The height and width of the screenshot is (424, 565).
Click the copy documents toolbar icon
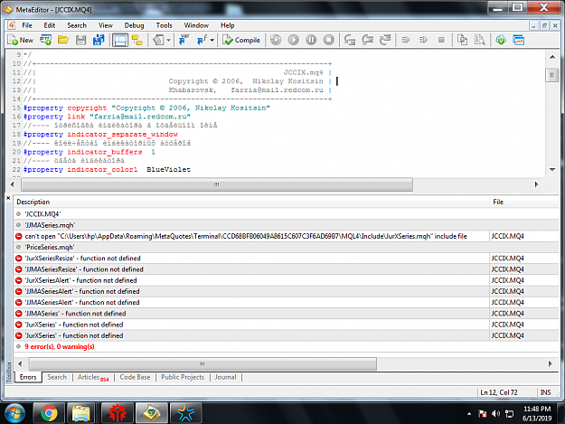(x=462, y=40)
